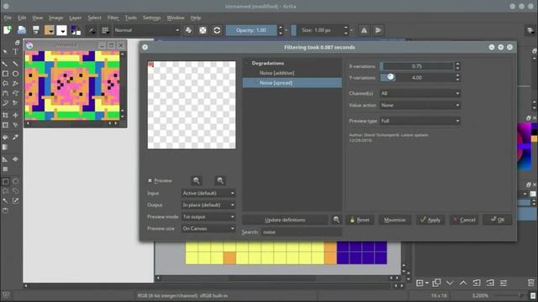
Task: Select the Color picker eyedropper tool
Action: [15, 138]
